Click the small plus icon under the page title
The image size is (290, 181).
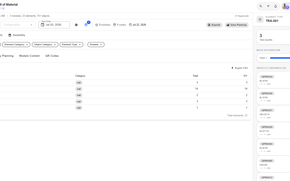pos(3,9)
